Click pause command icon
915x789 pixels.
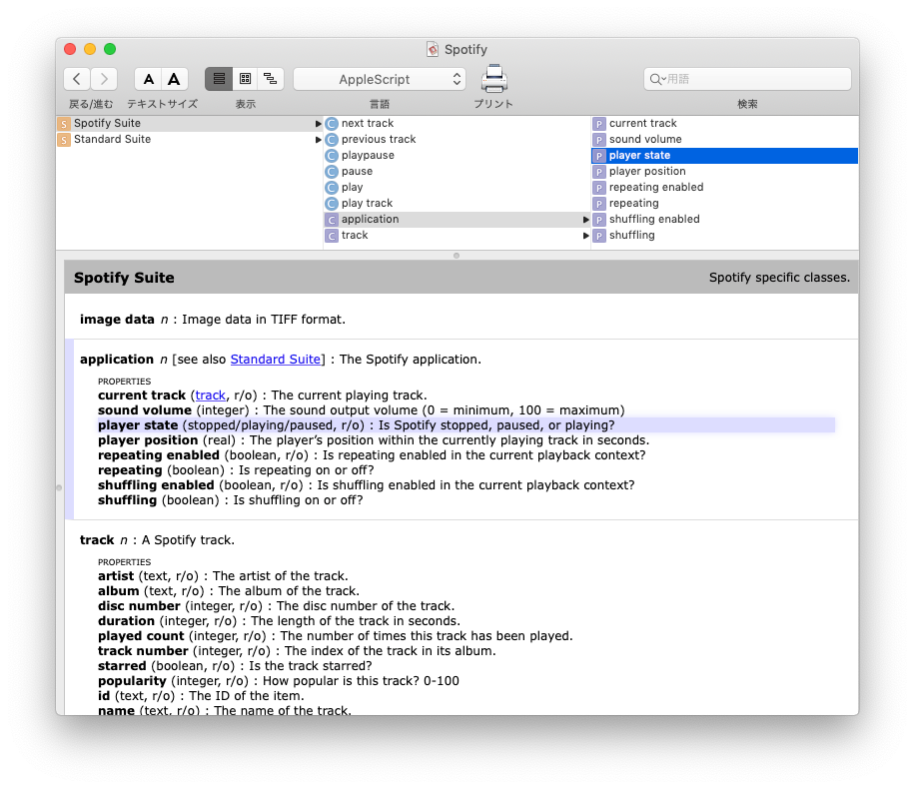[x=332, y=172]
